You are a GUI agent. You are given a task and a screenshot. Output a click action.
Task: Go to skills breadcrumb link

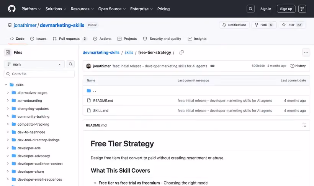pos(129,52)
